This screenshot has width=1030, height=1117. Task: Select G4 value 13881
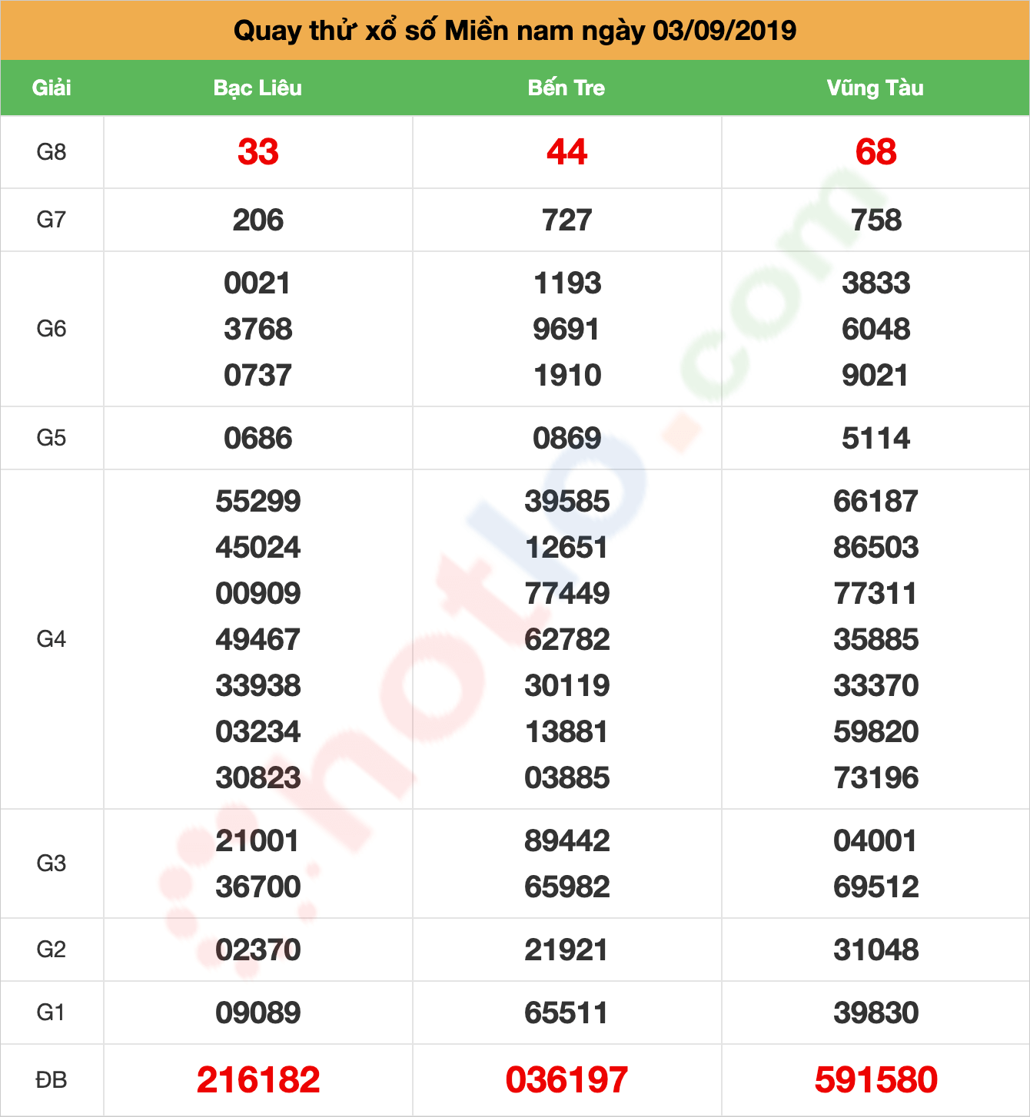[x=567, y=732]
